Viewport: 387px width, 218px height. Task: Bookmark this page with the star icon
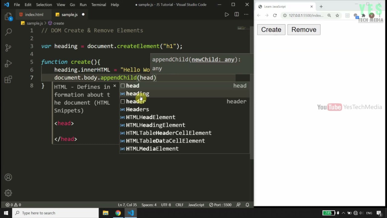coord(337,15)
